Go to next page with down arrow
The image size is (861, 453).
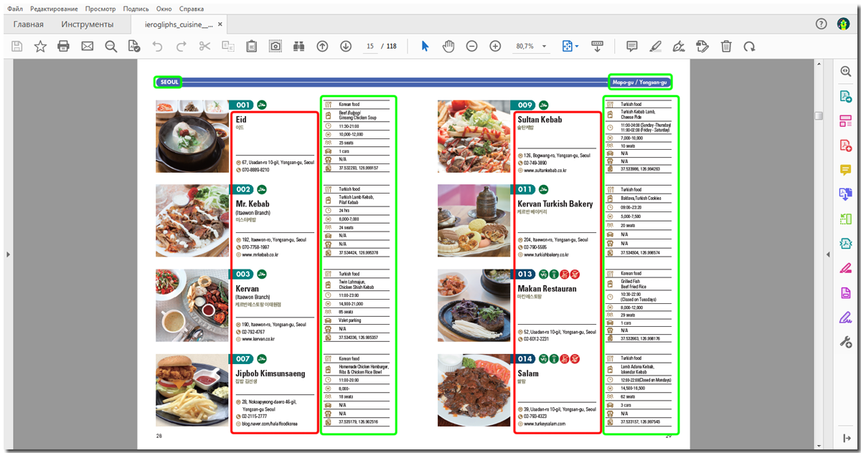pos(346,47)
